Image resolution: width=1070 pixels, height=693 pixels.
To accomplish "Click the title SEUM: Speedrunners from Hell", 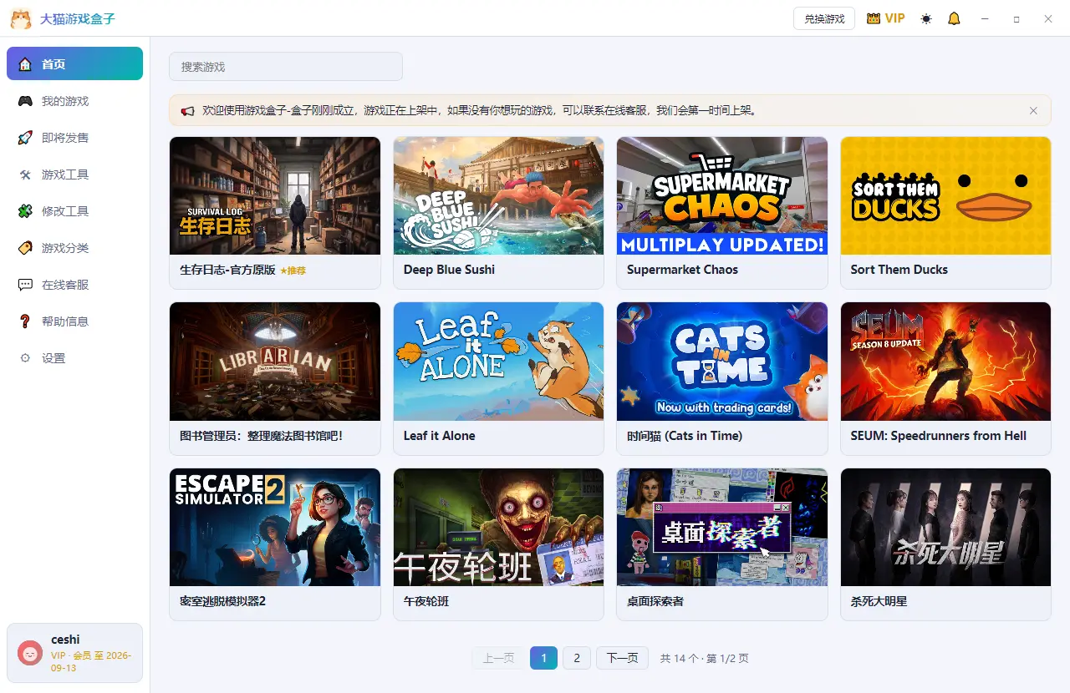I will tap(939, 436).
